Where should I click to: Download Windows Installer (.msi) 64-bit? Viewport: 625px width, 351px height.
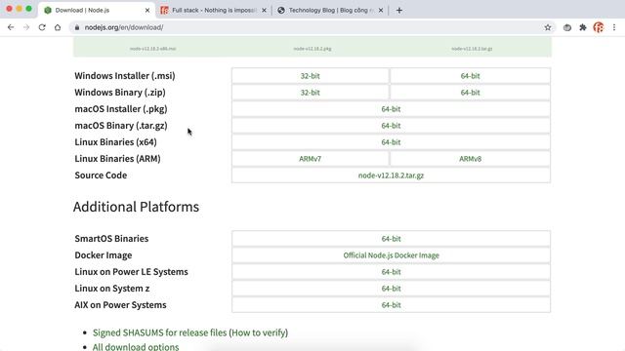click(470, 76)
